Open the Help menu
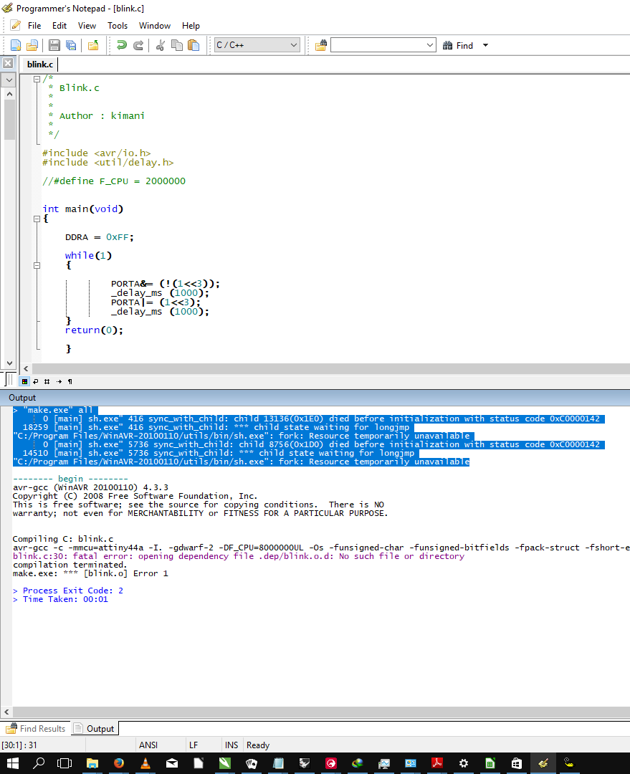Viewport: 630px width, 774px height. tap(191, 26)
